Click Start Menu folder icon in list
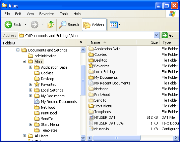180x142 pixels. click(91, 106)
